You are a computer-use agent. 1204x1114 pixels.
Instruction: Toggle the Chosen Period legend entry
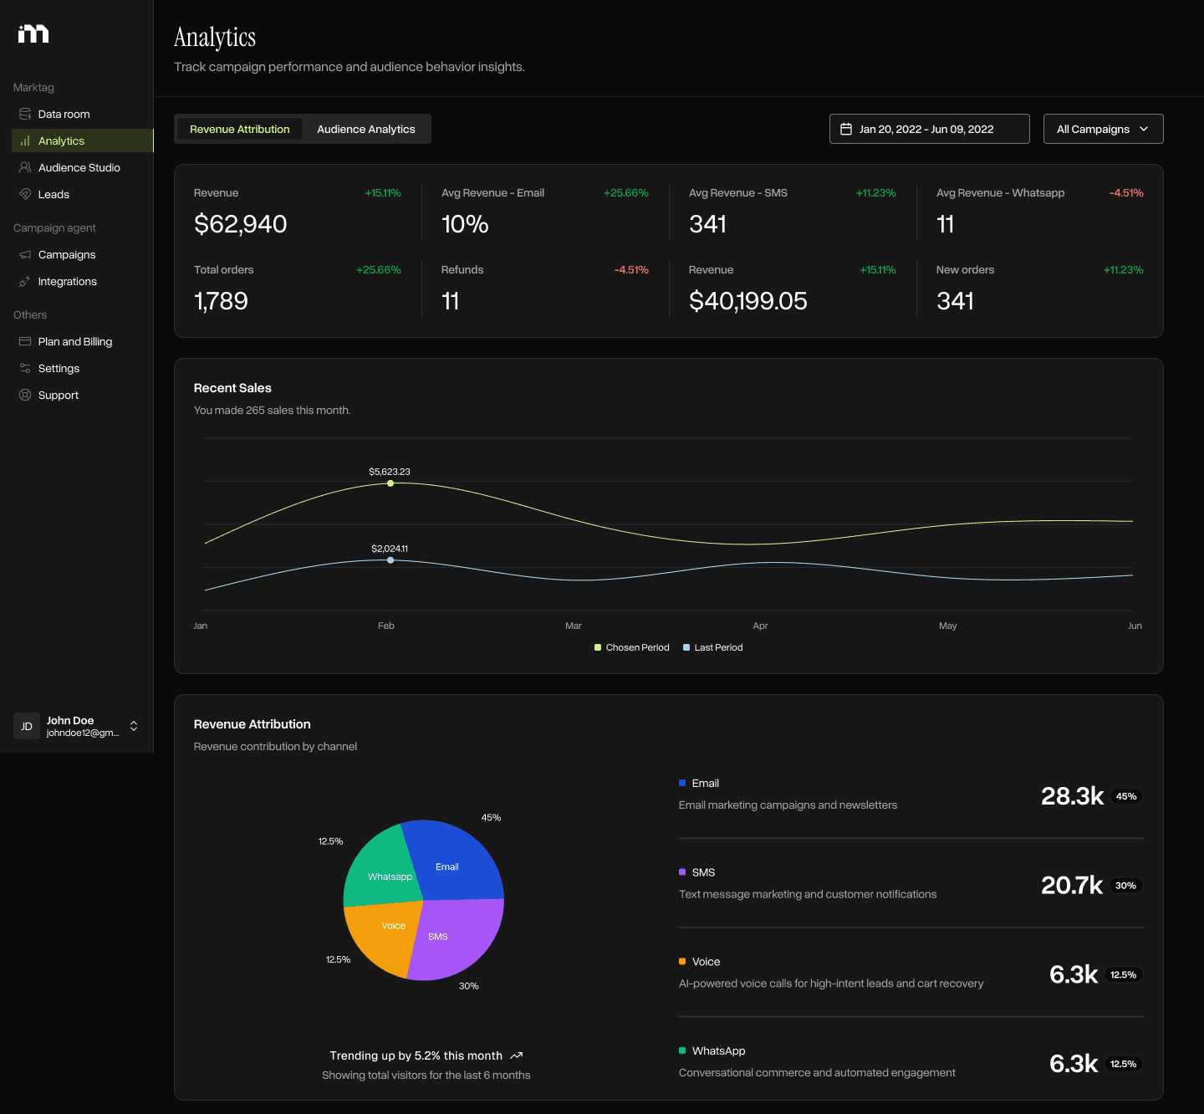click(x=631, y=646)
